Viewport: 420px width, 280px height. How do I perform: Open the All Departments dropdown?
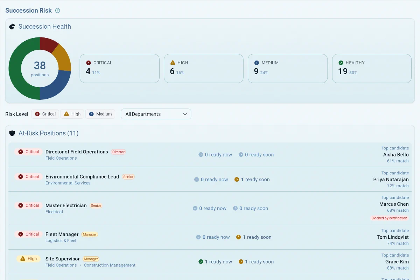(156, 114)
